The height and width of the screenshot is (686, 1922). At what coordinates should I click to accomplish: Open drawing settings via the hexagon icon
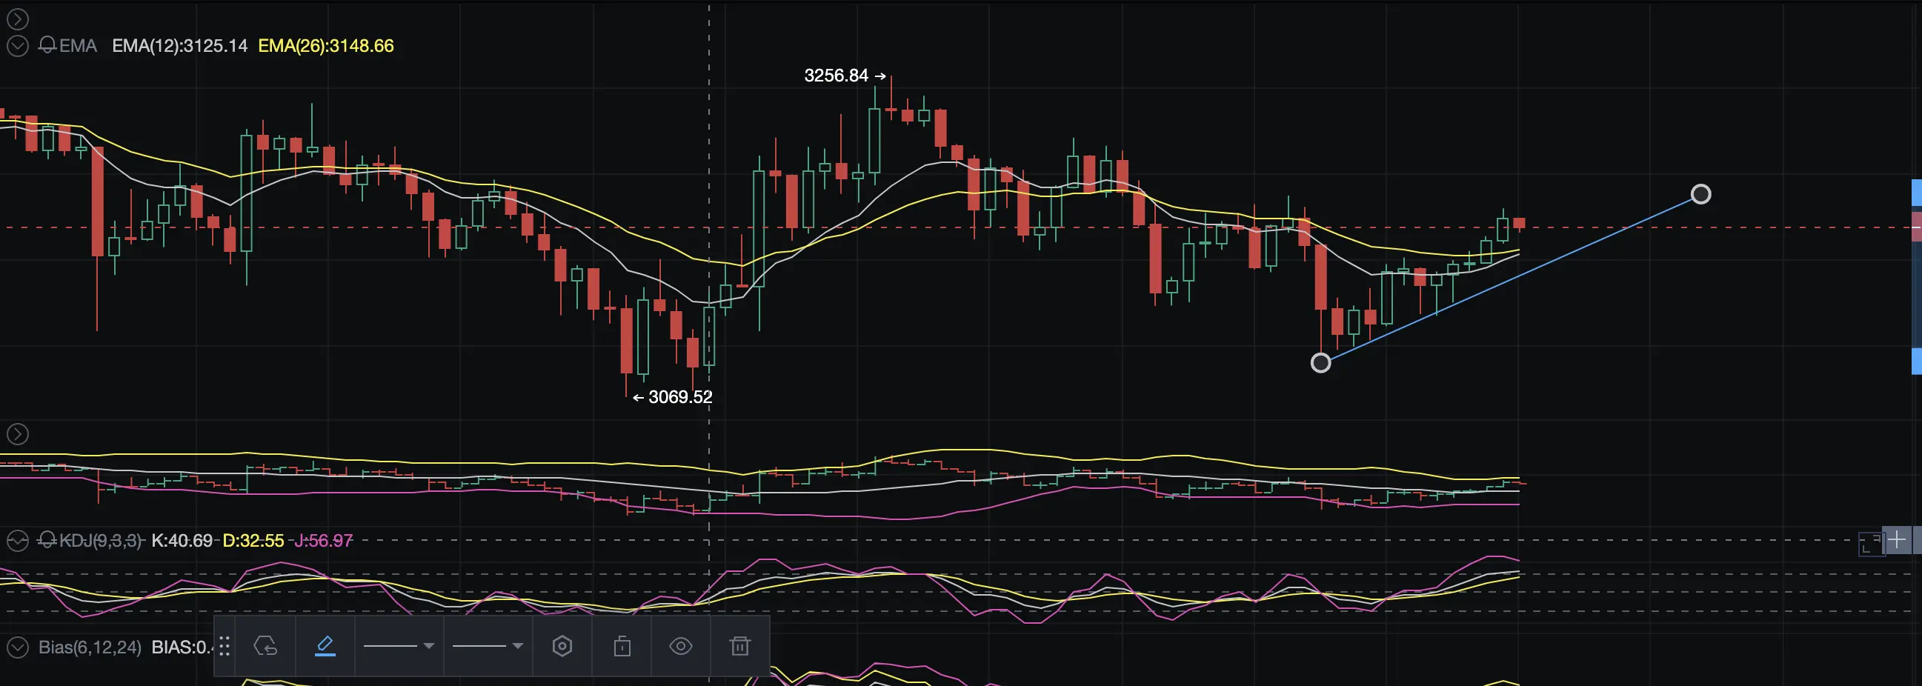pos(562,646)
